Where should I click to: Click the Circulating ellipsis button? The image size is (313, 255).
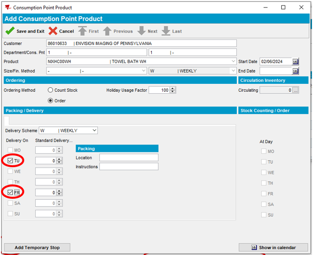(295, 90)
